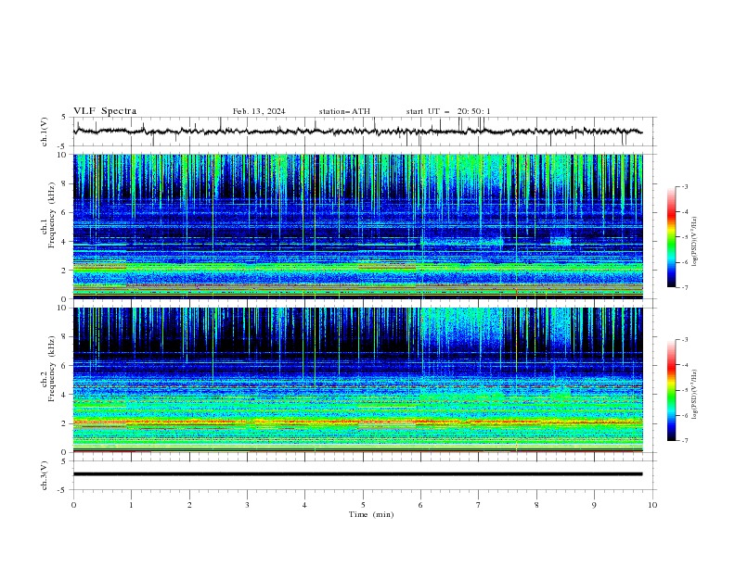Image resolution: width=735 pixels, height=567 pixels.
Task: Click time axis tick label "6"
Action: [420, 505]
